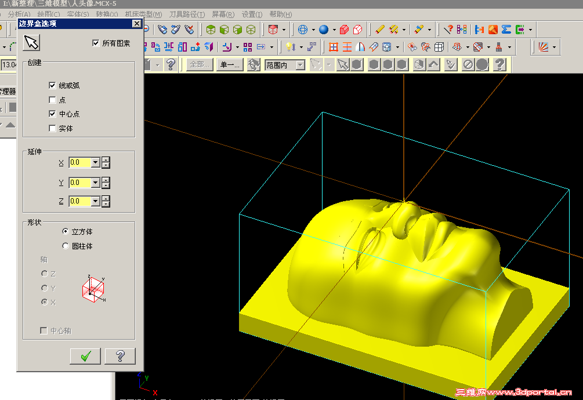
Task: Open the 转换(X) menu
Action: pyautogui.click(x=107, y=14)
